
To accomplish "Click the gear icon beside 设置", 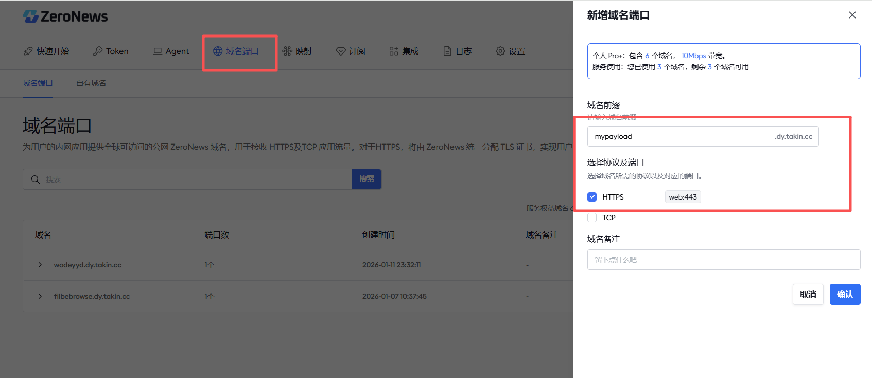I will pyautogui.click(x=500, y=51).
